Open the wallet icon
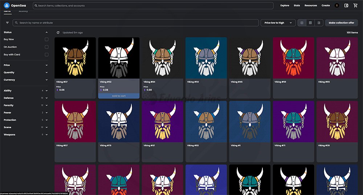 (x=346, y=5)
